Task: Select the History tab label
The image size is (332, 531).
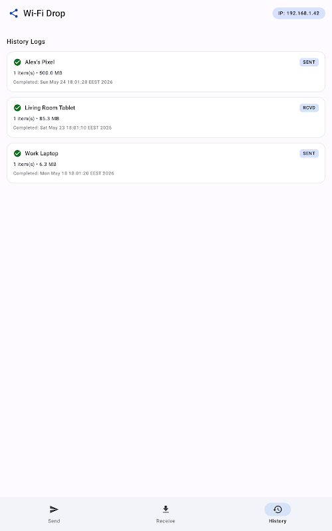Action: point(278,521)
